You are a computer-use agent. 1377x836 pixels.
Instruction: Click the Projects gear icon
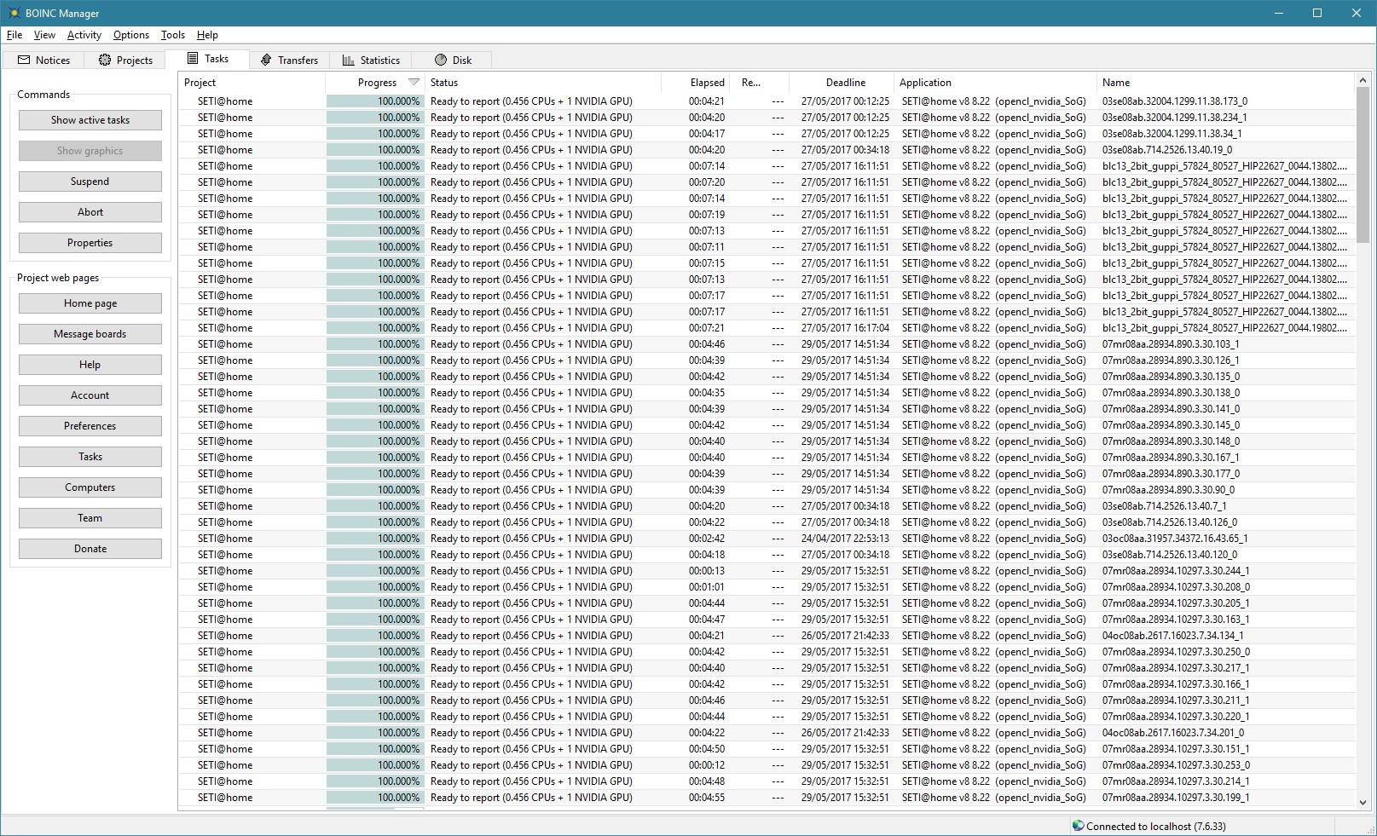point(105,60)
